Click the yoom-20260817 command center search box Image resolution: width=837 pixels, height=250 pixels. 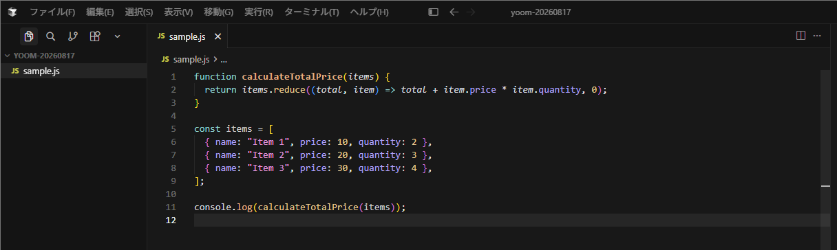coord(540,12)
